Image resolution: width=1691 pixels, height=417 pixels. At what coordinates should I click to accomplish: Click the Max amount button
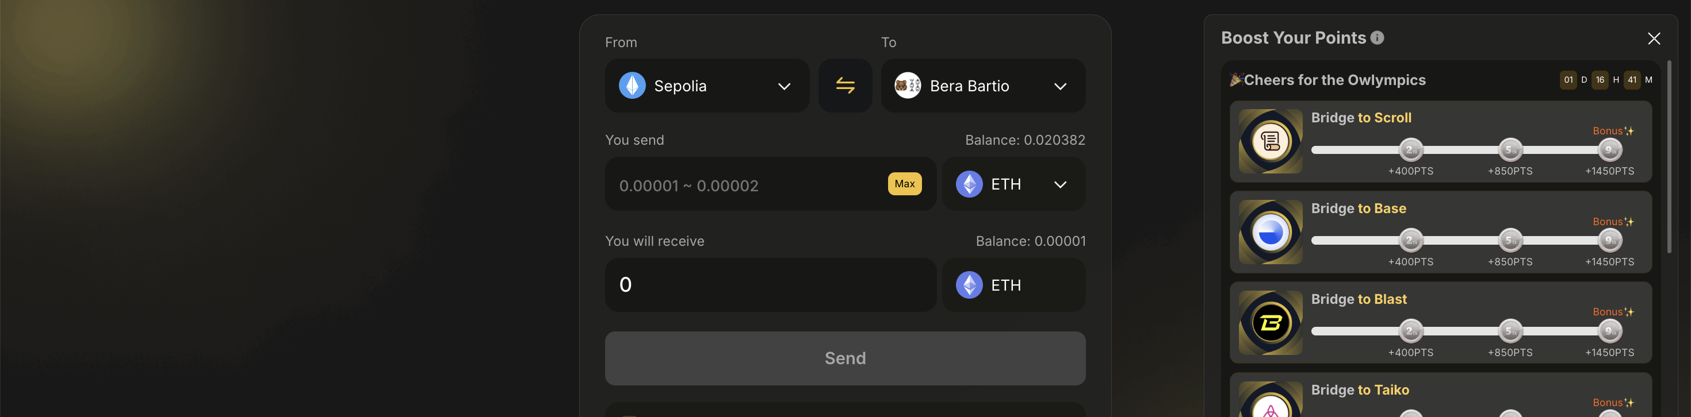pos(905,184)
